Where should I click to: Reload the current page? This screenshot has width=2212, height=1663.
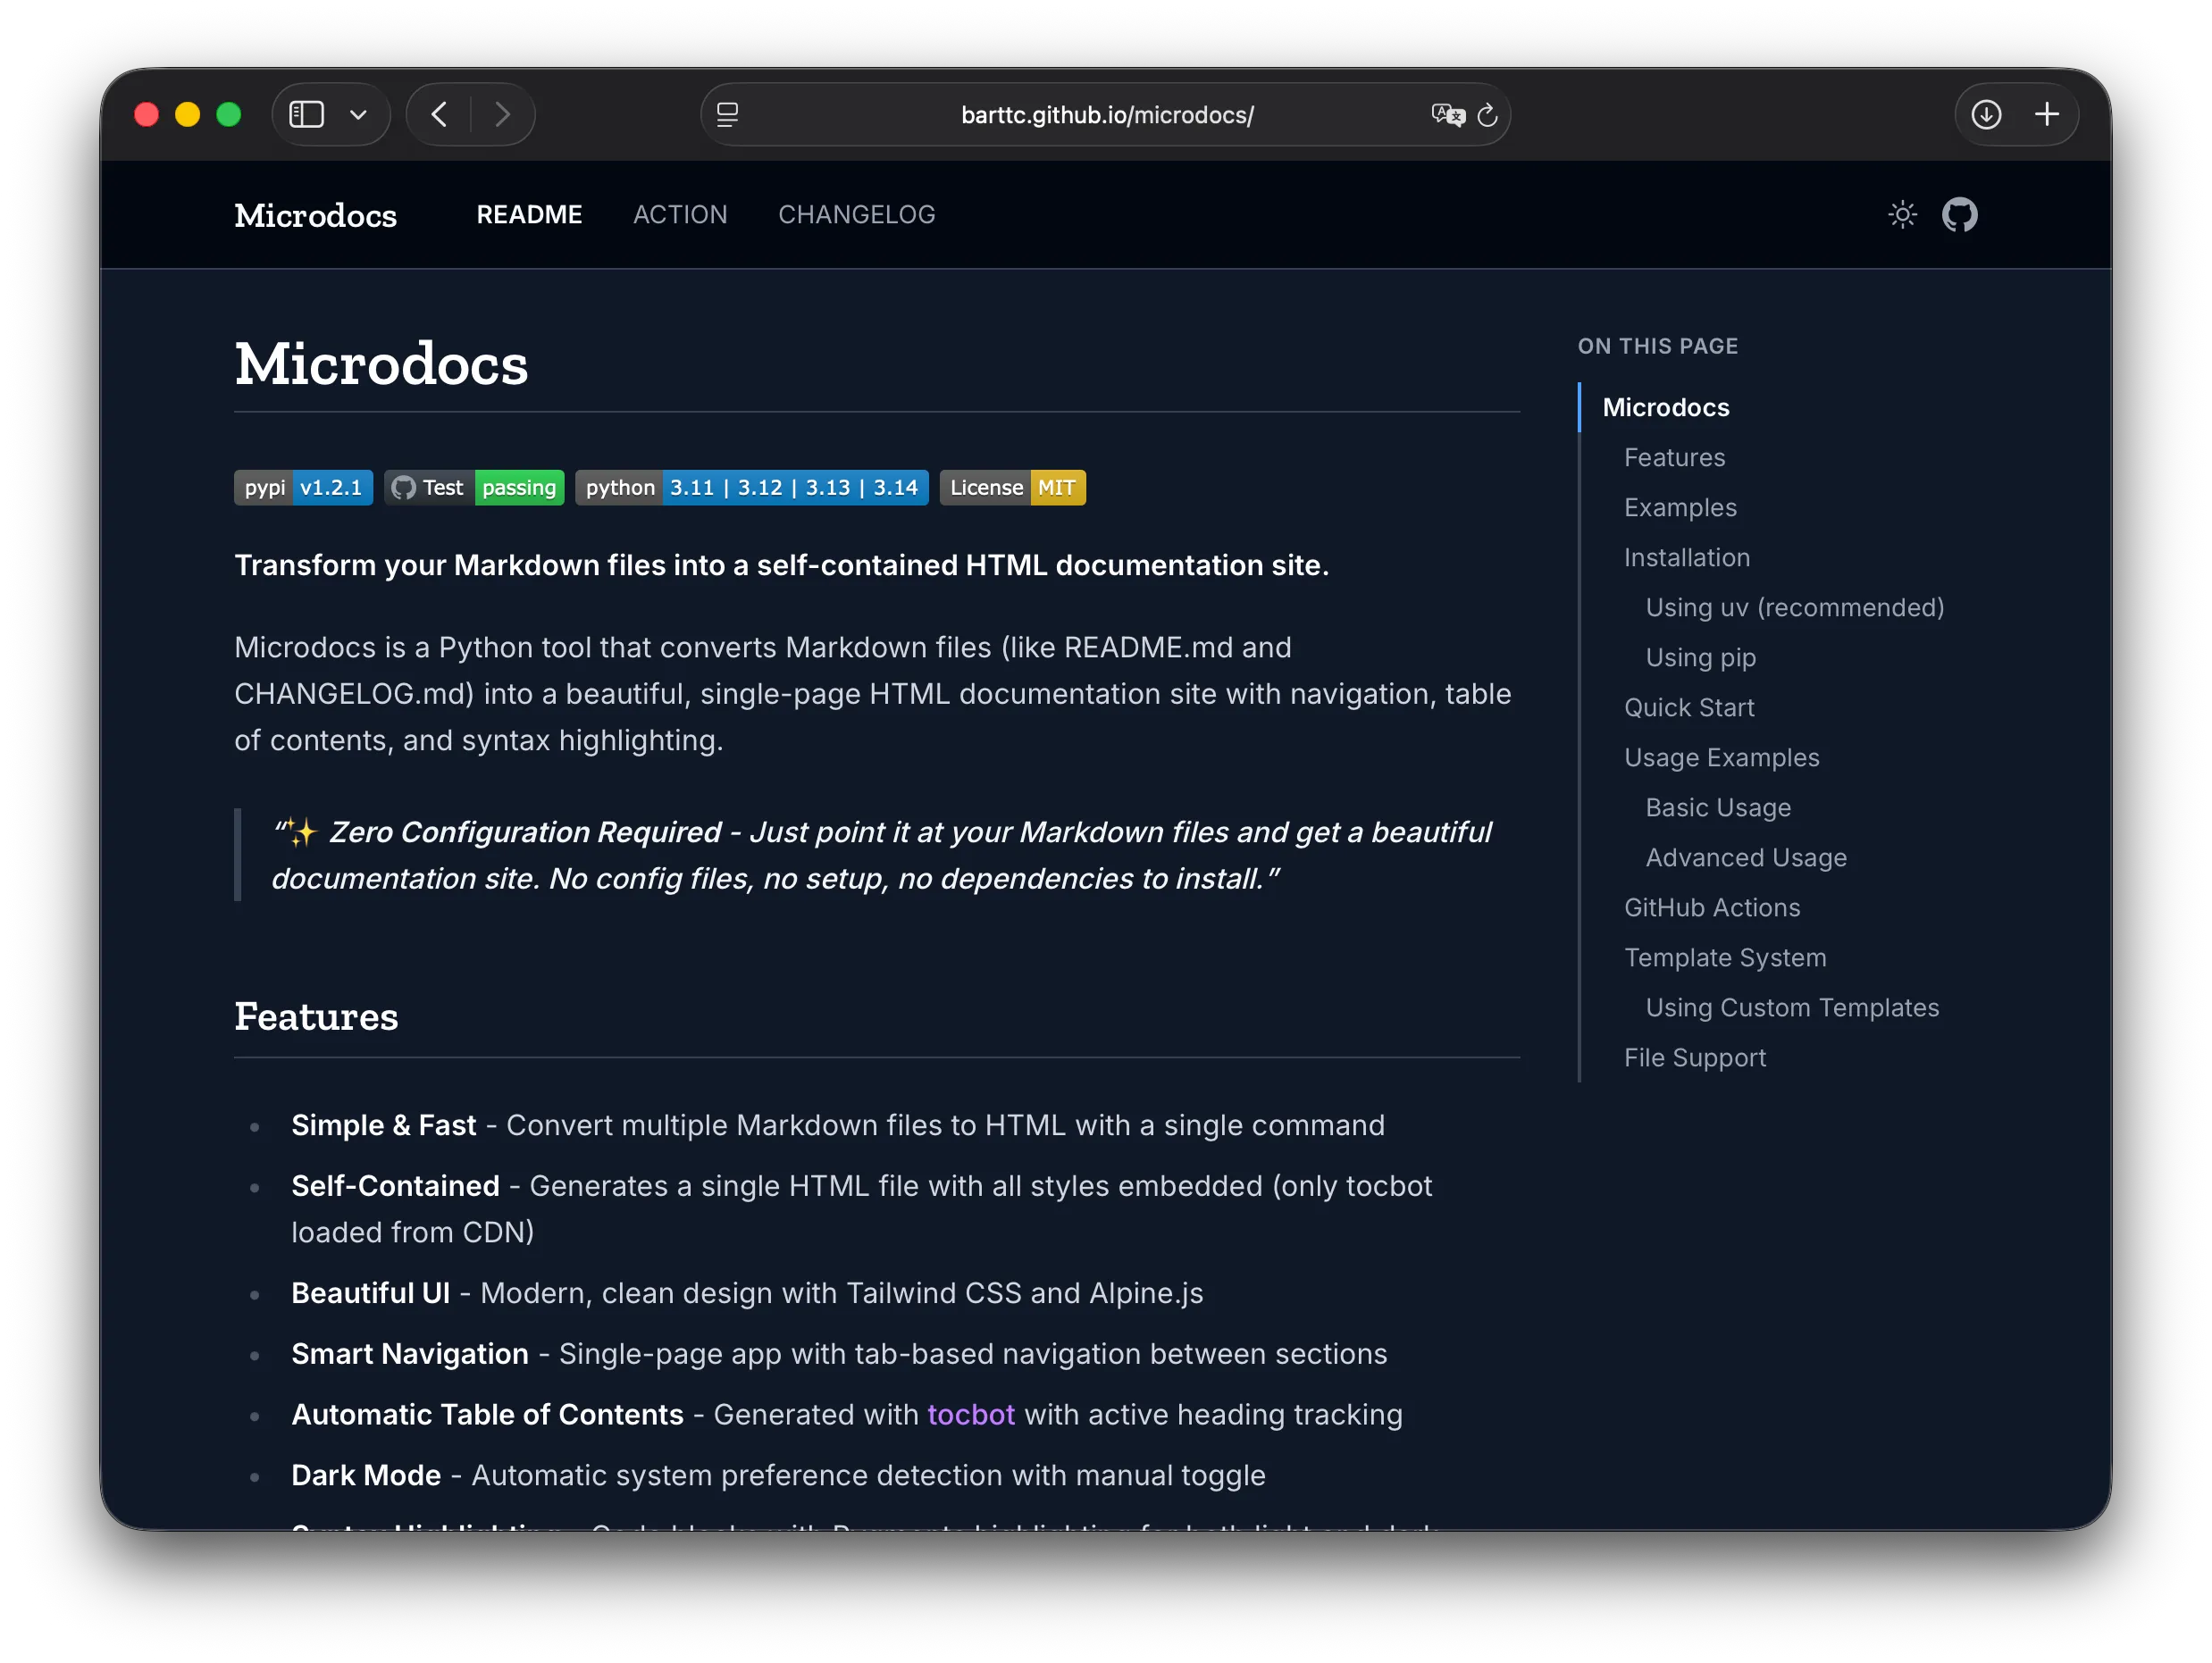tap(1488, 114)
